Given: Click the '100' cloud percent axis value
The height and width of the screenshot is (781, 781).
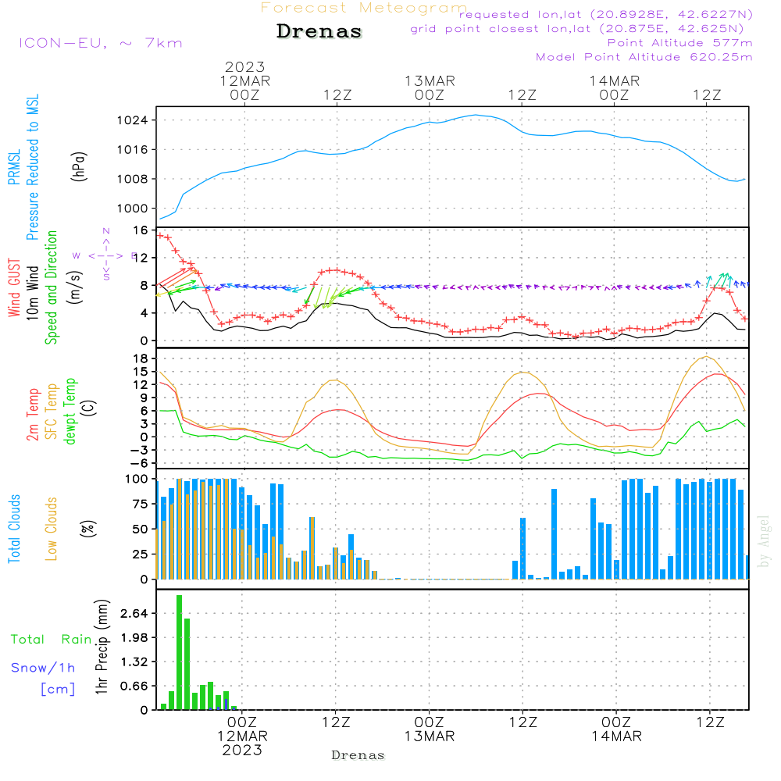Looking at the screenshot, I should coord(137,479).
